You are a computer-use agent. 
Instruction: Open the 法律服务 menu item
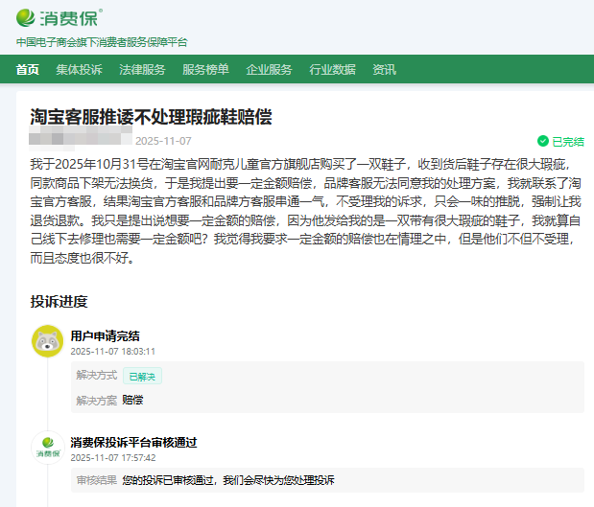pyautogui.click(x=142, y=70)
